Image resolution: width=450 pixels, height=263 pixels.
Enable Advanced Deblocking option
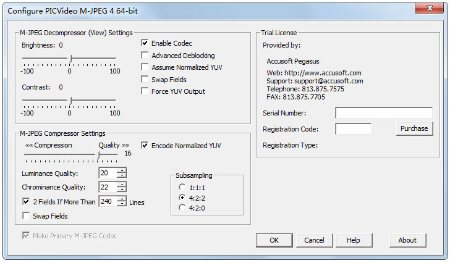coord(145,56)
